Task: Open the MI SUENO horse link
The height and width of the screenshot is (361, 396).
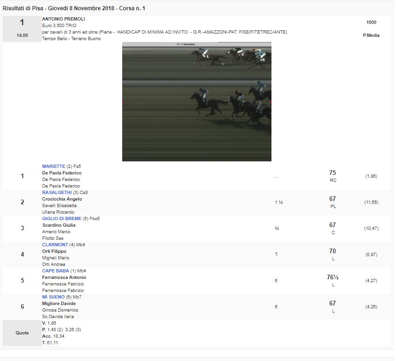Action: [53, 297]
